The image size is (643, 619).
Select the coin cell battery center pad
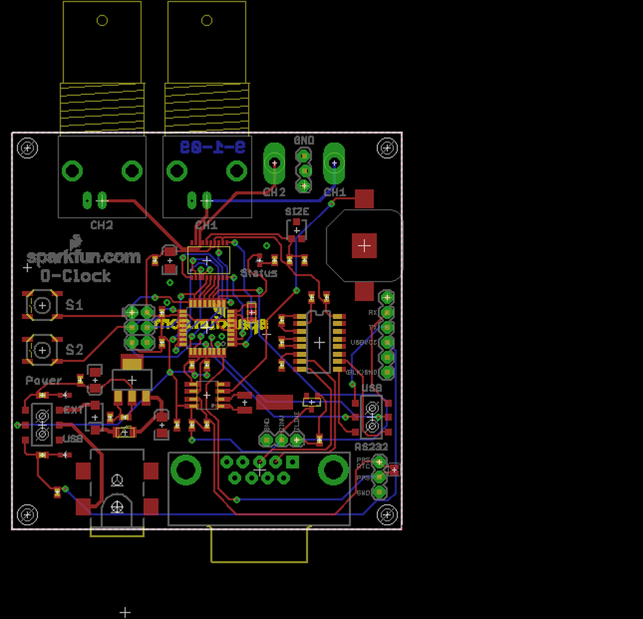pos(364,246)
